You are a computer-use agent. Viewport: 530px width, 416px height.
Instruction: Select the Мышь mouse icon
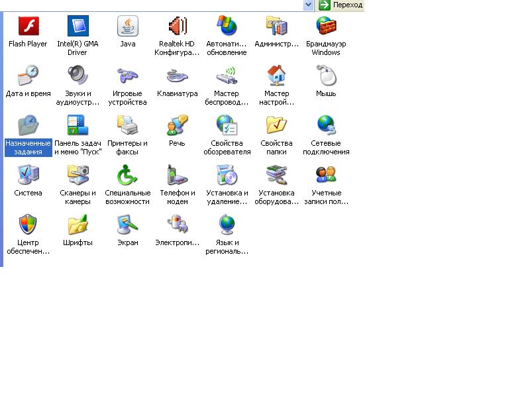click(x=326, y=76)
